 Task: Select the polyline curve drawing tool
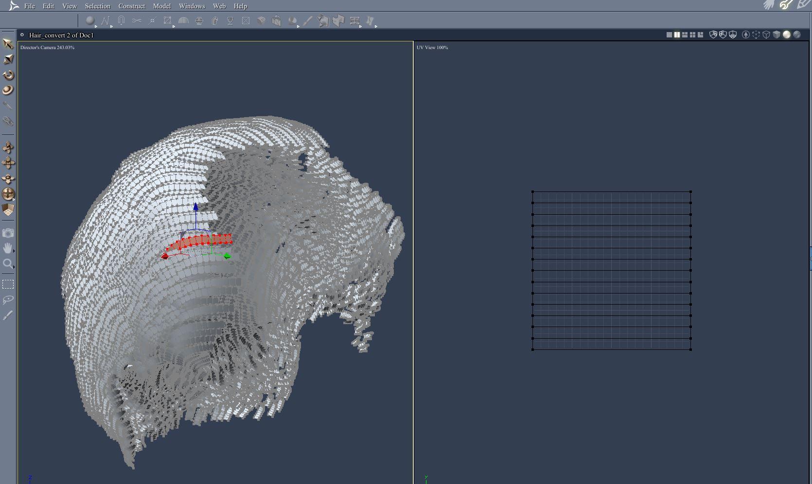[x=106, y=20]
